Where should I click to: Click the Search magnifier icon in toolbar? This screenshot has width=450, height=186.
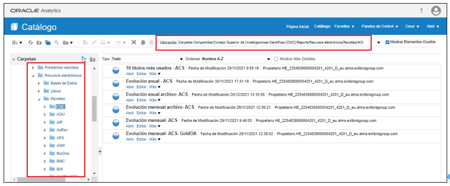coord(56,42)
